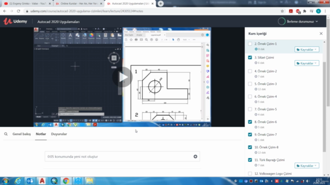Viewport: 330px width, 185px height.
Task: Switch to the Genel bakış tab
Action: coord(22,134)
